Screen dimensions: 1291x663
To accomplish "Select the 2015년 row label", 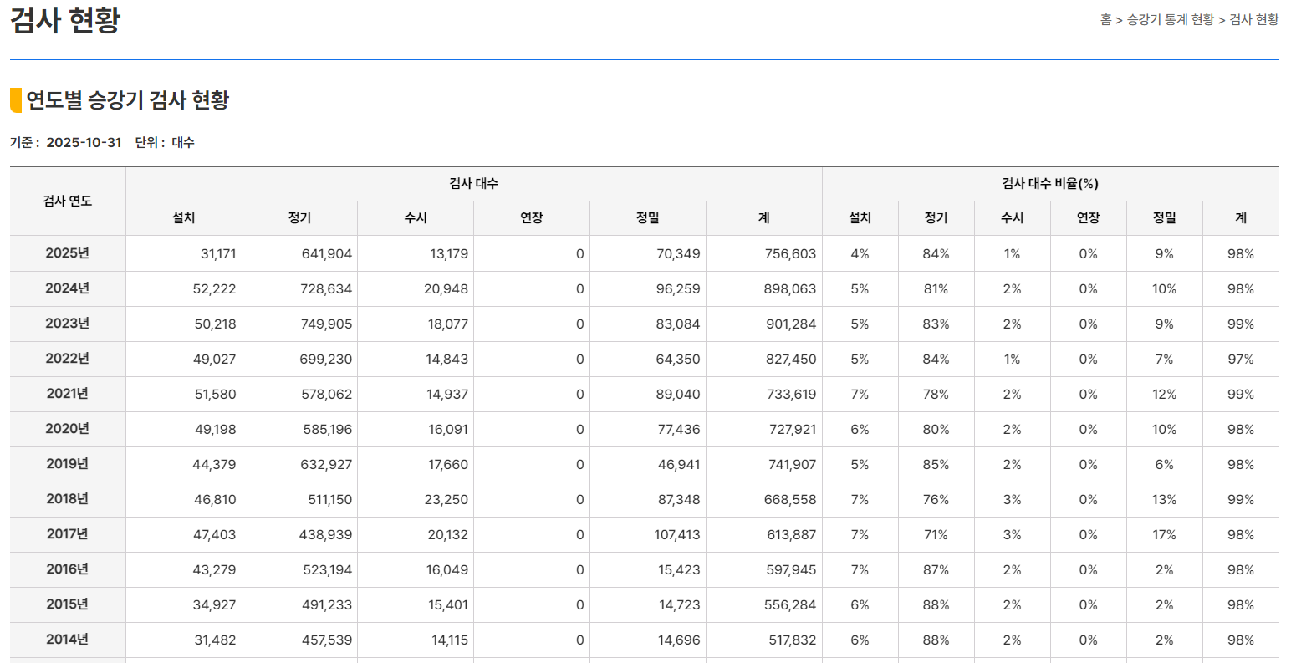I will 68,604.
